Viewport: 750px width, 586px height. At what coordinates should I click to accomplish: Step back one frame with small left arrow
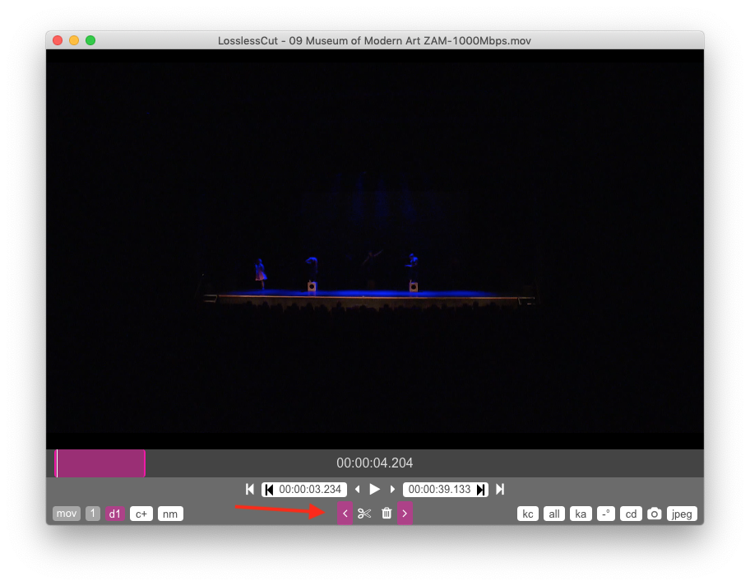[x=357, y=489]
